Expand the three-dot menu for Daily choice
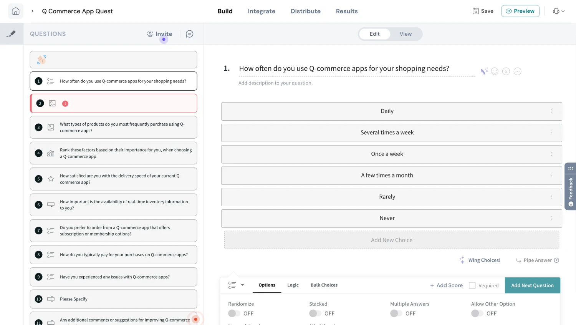 click(552, 111)
